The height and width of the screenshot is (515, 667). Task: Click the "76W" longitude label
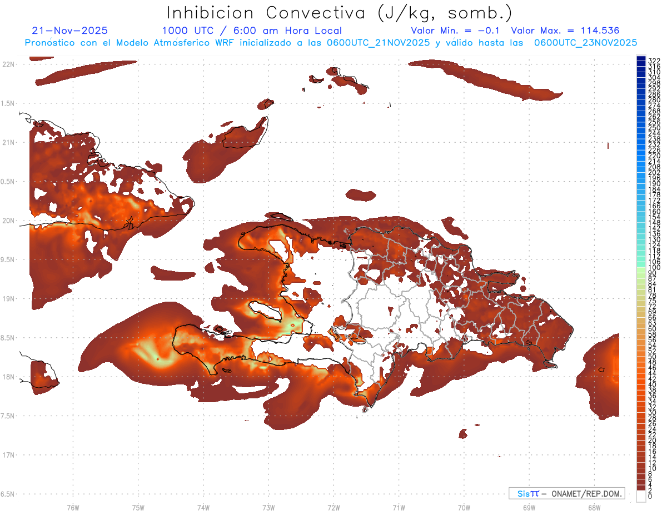(x=73, y=507)
